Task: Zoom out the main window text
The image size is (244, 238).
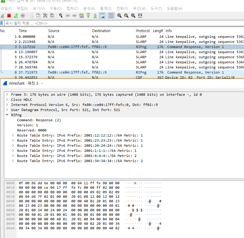Action: (126, 16)
